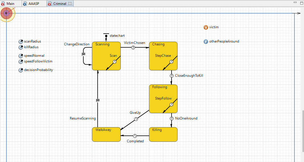Close the Criminal tab

[70, 4]
